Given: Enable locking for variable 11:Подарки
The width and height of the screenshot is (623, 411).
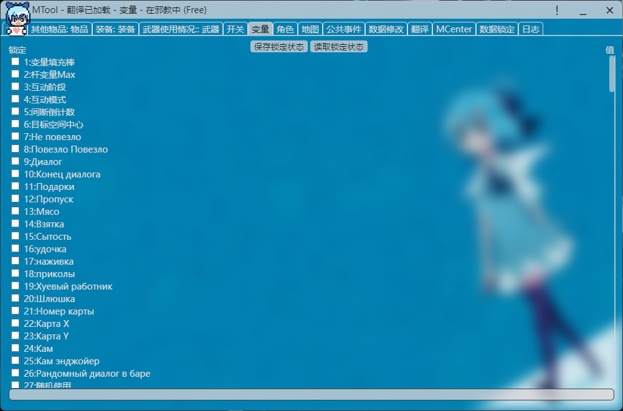Looking at the screenshot, I should 15,187.
